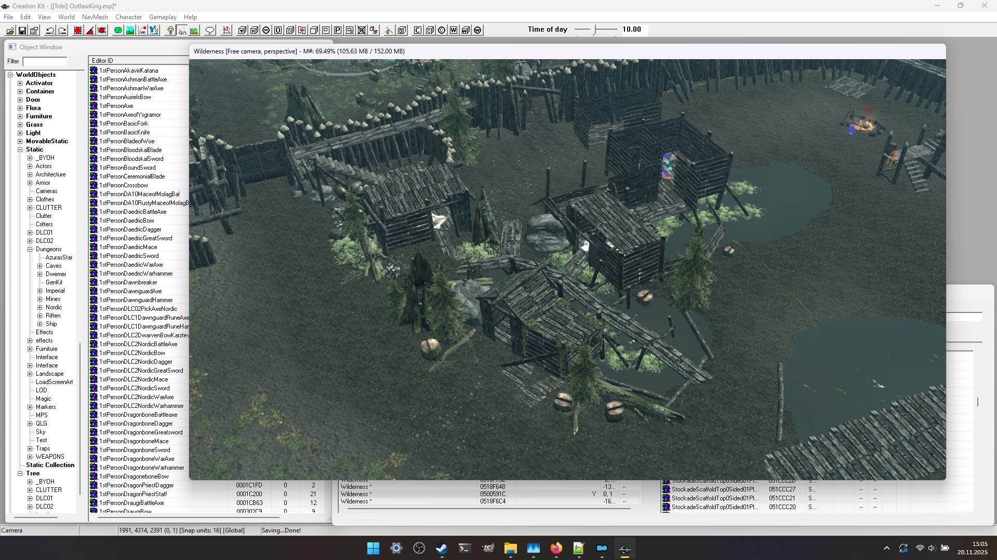
Task: Open the File menu
Action: [8, 17]
